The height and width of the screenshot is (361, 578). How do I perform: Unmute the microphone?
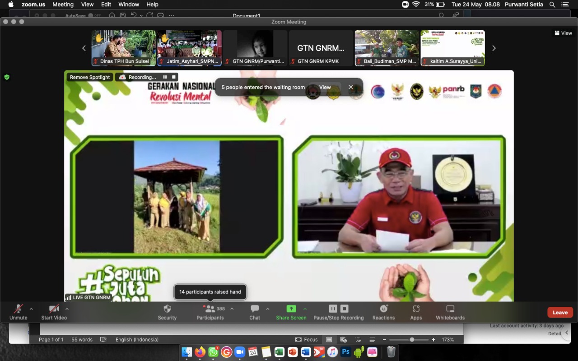coord(18,309)
